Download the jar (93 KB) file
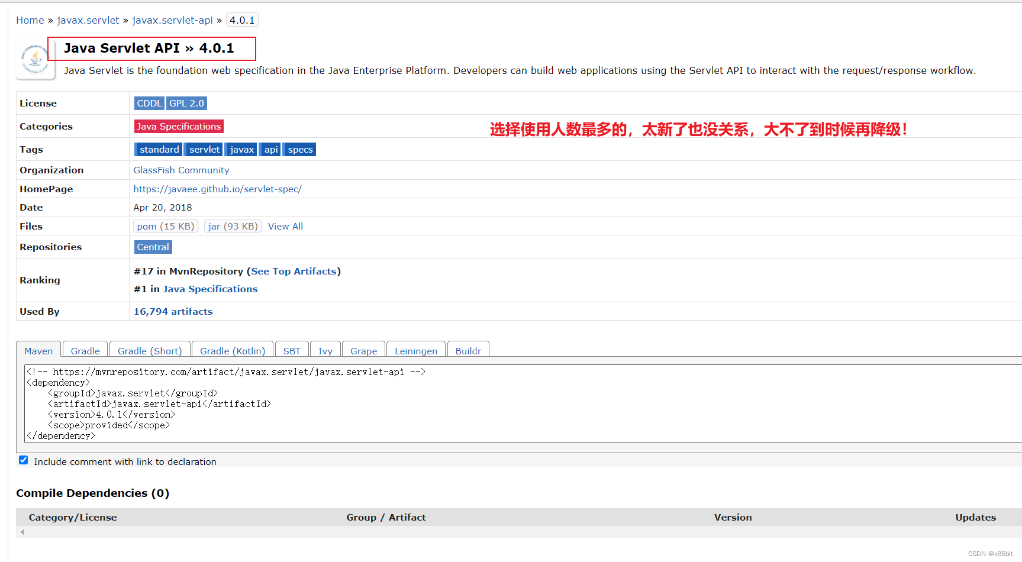This screenshot has width=1022, height=562. click(x=233, y=226)
